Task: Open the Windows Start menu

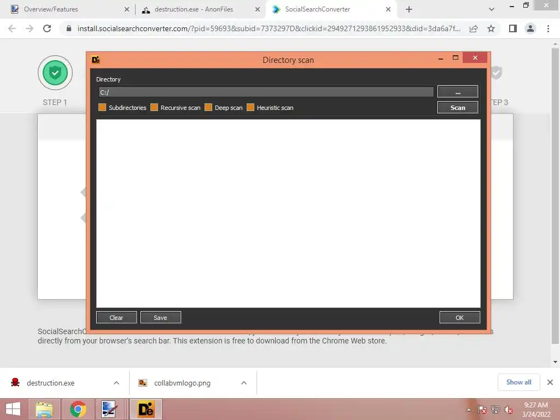Action: 13,409
